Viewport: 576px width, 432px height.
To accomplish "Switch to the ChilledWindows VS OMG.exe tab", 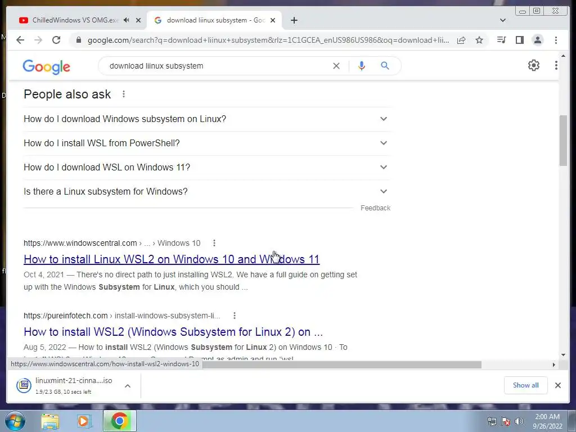I will tap(75, 20).
